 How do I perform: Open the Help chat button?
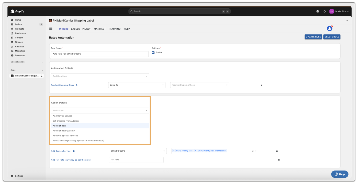pos(340,174)
